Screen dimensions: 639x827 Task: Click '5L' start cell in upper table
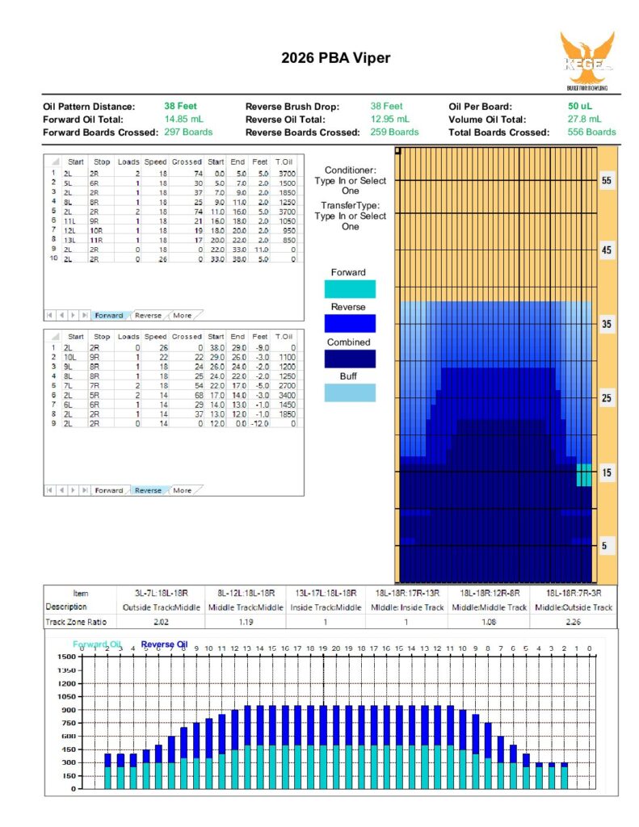tap(69, 183)
